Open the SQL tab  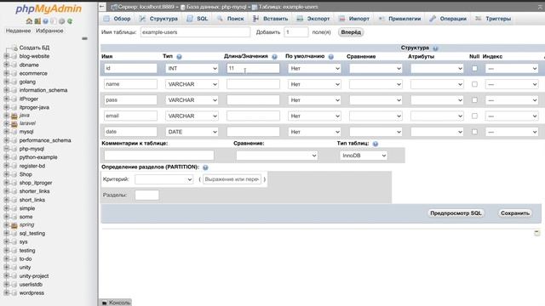[x=197, y=19]
